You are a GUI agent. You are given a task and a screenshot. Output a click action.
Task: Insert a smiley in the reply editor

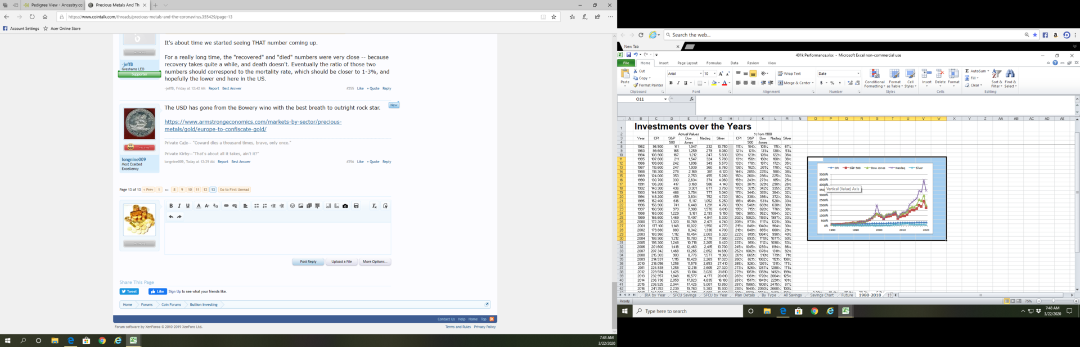point(292,206)
